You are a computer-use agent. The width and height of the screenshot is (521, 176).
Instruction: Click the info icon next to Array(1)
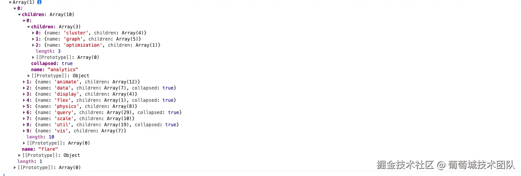(x=39, y=2)
